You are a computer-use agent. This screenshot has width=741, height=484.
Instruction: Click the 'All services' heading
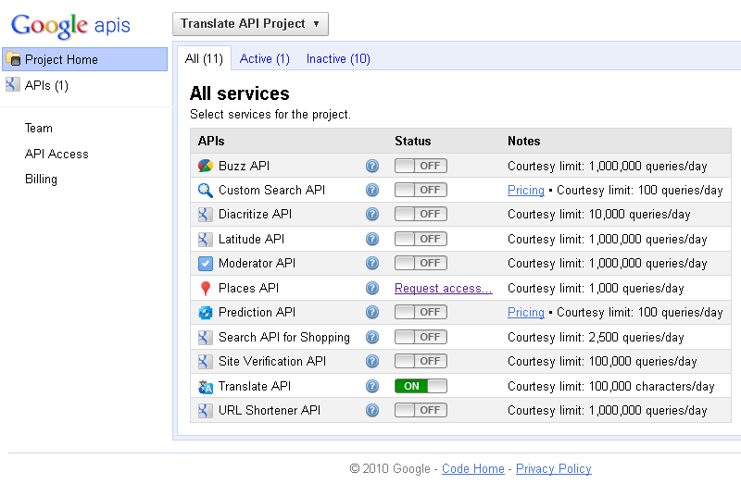pyautogui.click(x=240, y=93)
